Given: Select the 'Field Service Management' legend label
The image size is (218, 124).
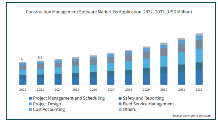Looking at the screenshot, I should [x=148, y=104].
